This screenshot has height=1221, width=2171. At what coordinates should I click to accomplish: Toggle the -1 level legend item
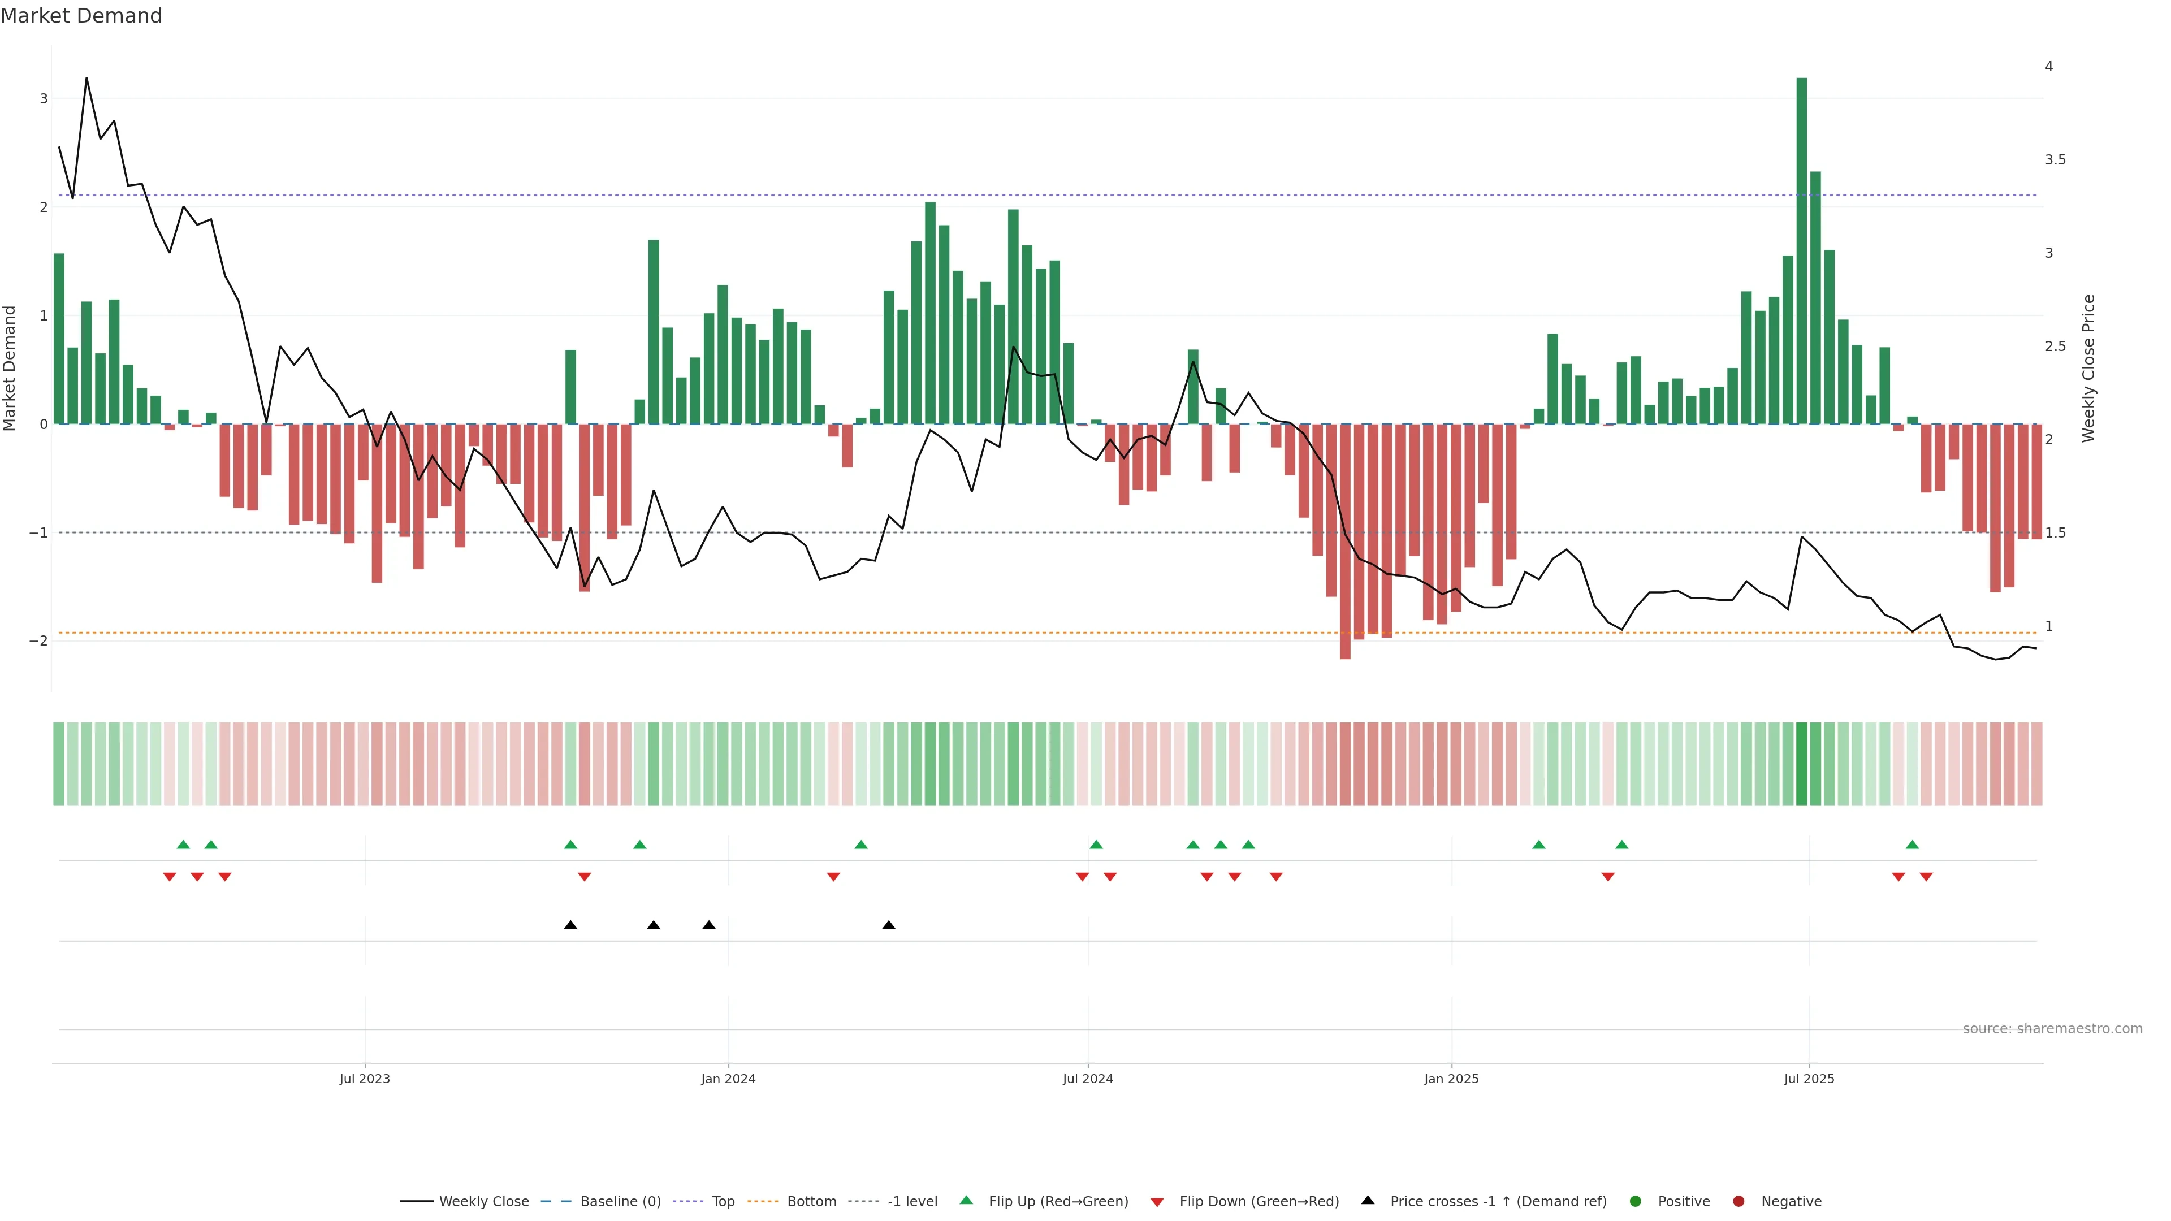[912, 1202]
